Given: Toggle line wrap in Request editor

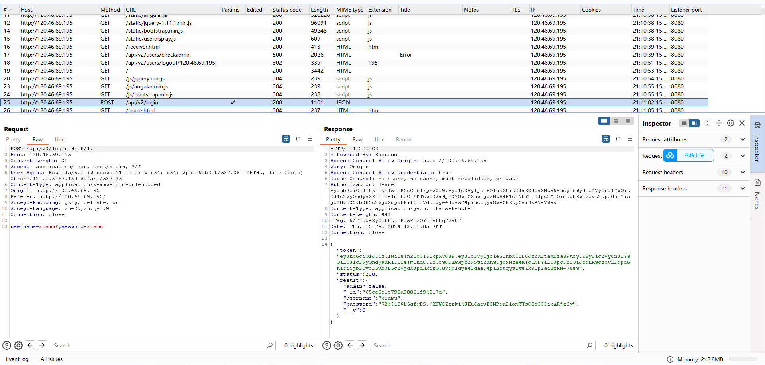Looking at the screenshot, I should [x=286, y=139].
